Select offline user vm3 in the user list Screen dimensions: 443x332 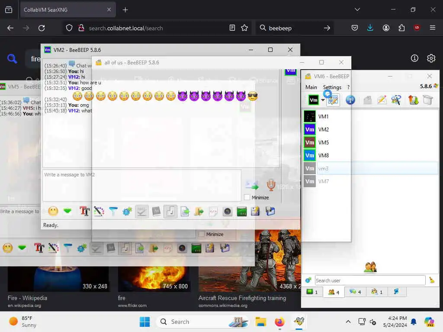[370, 169]
